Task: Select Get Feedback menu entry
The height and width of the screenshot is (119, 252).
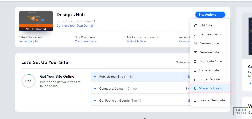Action: [210, 34]
